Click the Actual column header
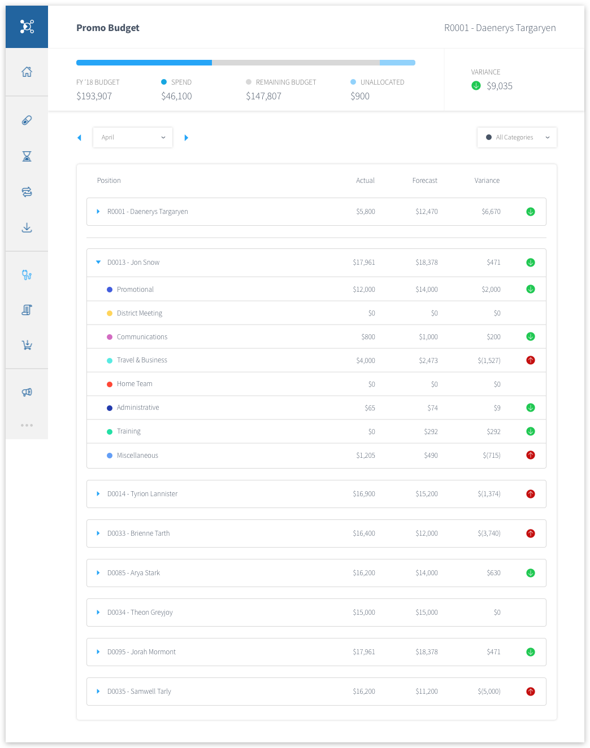 click(365, 181)
